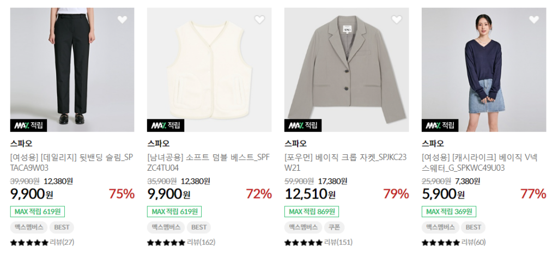Click 스파오 brand name above crop jacket
558x276 pixels.
coord(295,144)
